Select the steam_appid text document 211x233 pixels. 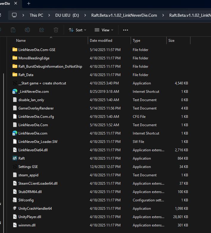point(28,175)
